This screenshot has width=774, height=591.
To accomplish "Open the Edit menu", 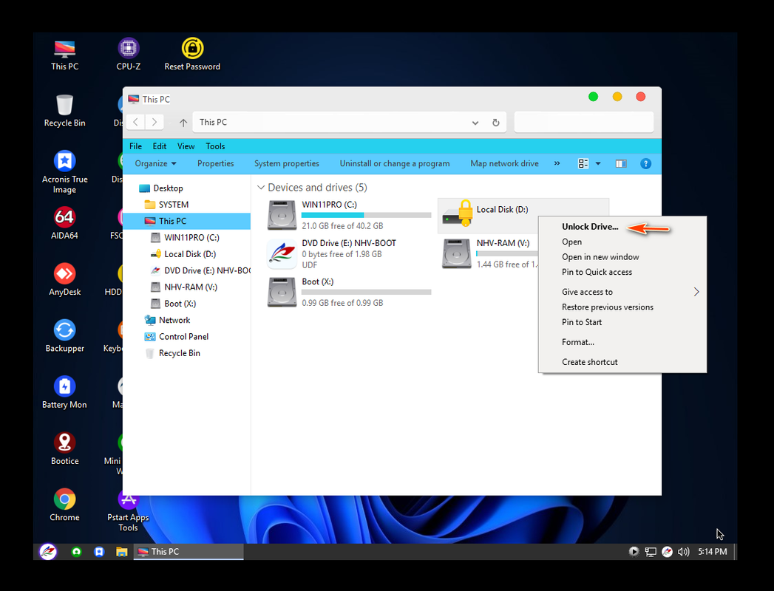I will coord(160,146).
